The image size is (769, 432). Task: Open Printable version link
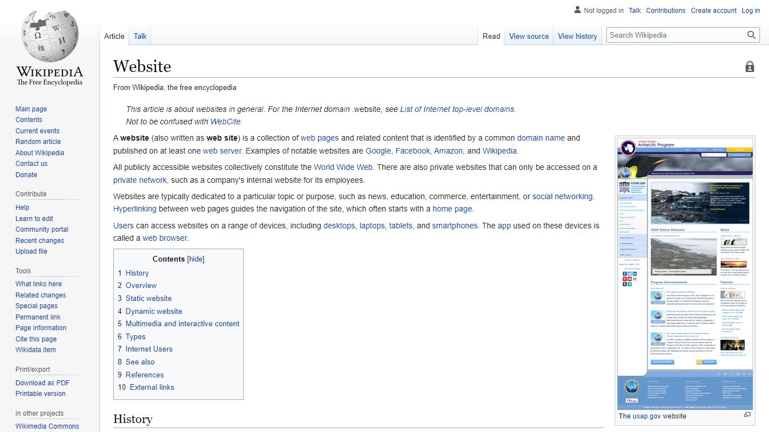(x=41, y=394)
